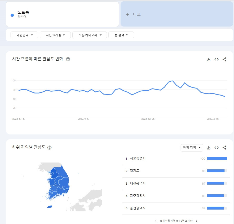Screen dimensions: 234x224
Task: Share the subregion interest panel
Action: pos(225,148)
